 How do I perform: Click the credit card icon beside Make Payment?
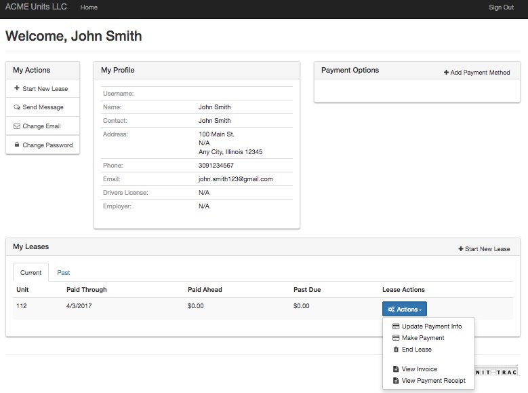pos(396,337)
